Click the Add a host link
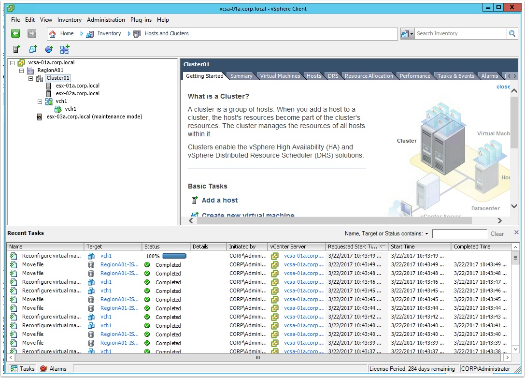The width and height of the screenshot is (525, 378). (220, 201)
